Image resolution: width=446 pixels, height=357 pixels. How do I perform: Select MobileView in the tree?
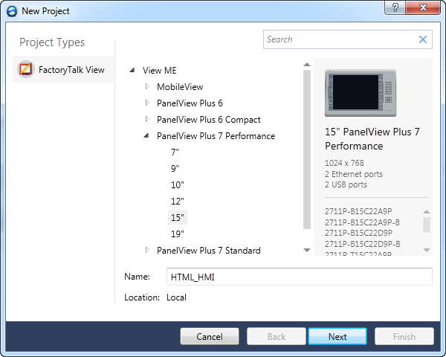(180, 87)
